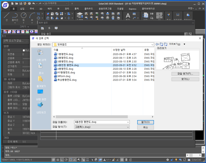
Task: Open the Layer Properties manager icon
Action: click(x=80, y=15)
